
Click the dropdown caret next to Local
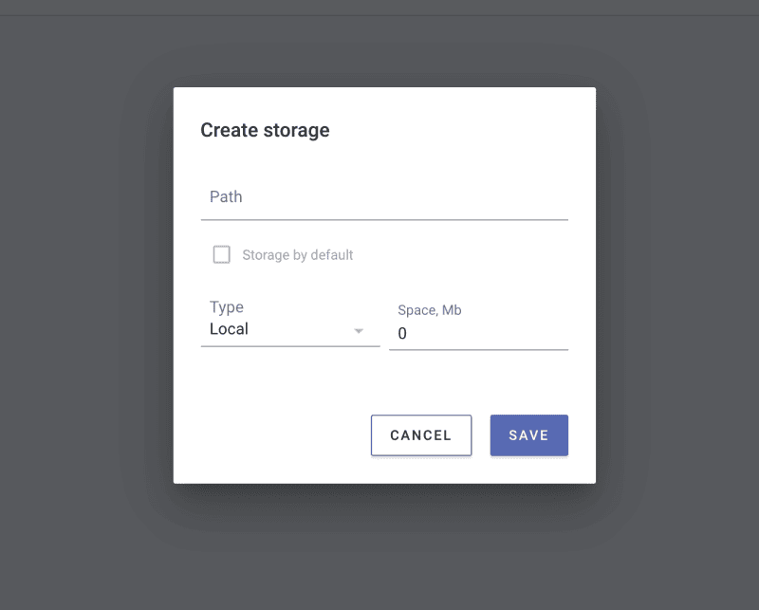[359, 331]
